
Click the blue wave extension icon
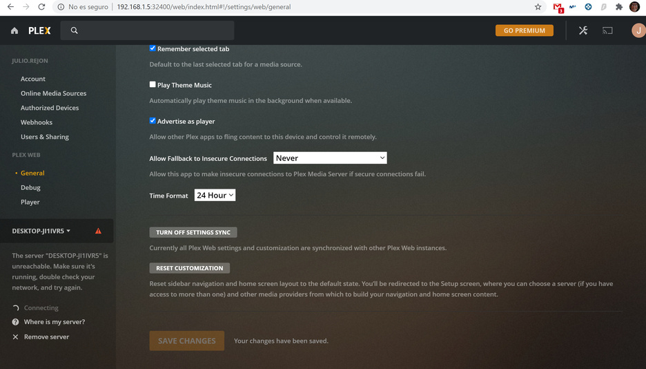573,7
